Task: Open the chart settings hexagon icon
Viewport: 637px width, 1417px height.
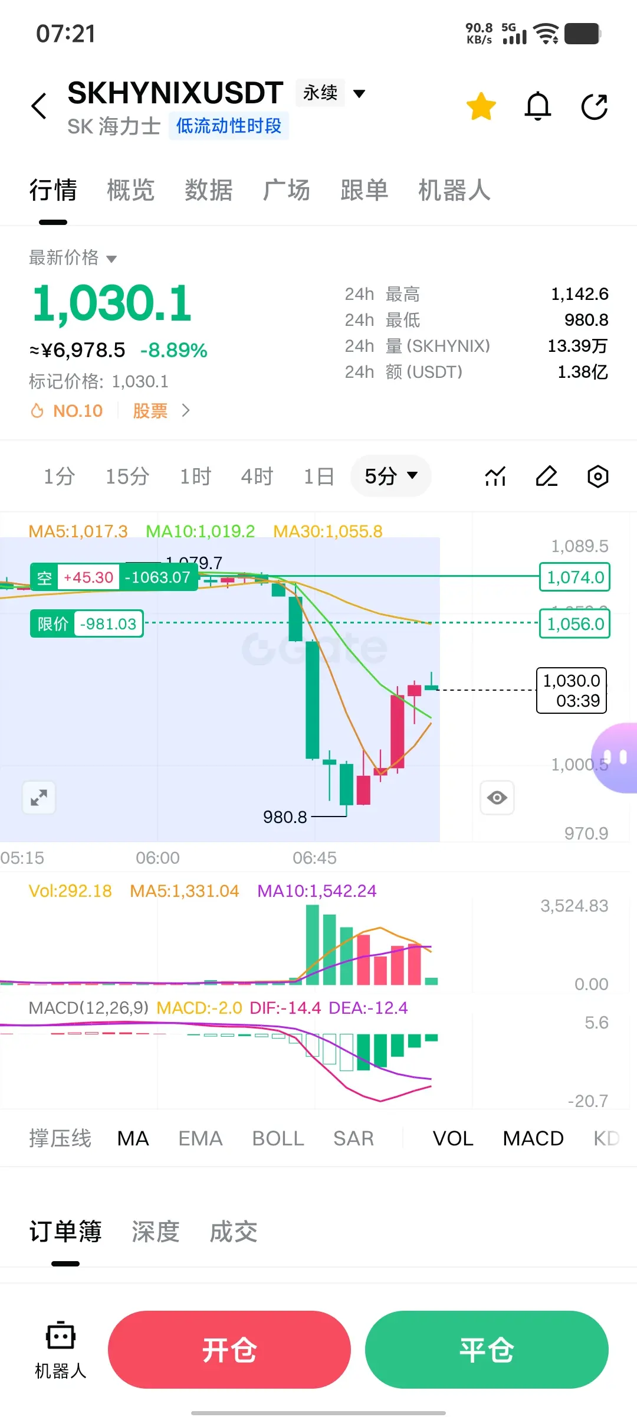Action: (x=597, y=476)
